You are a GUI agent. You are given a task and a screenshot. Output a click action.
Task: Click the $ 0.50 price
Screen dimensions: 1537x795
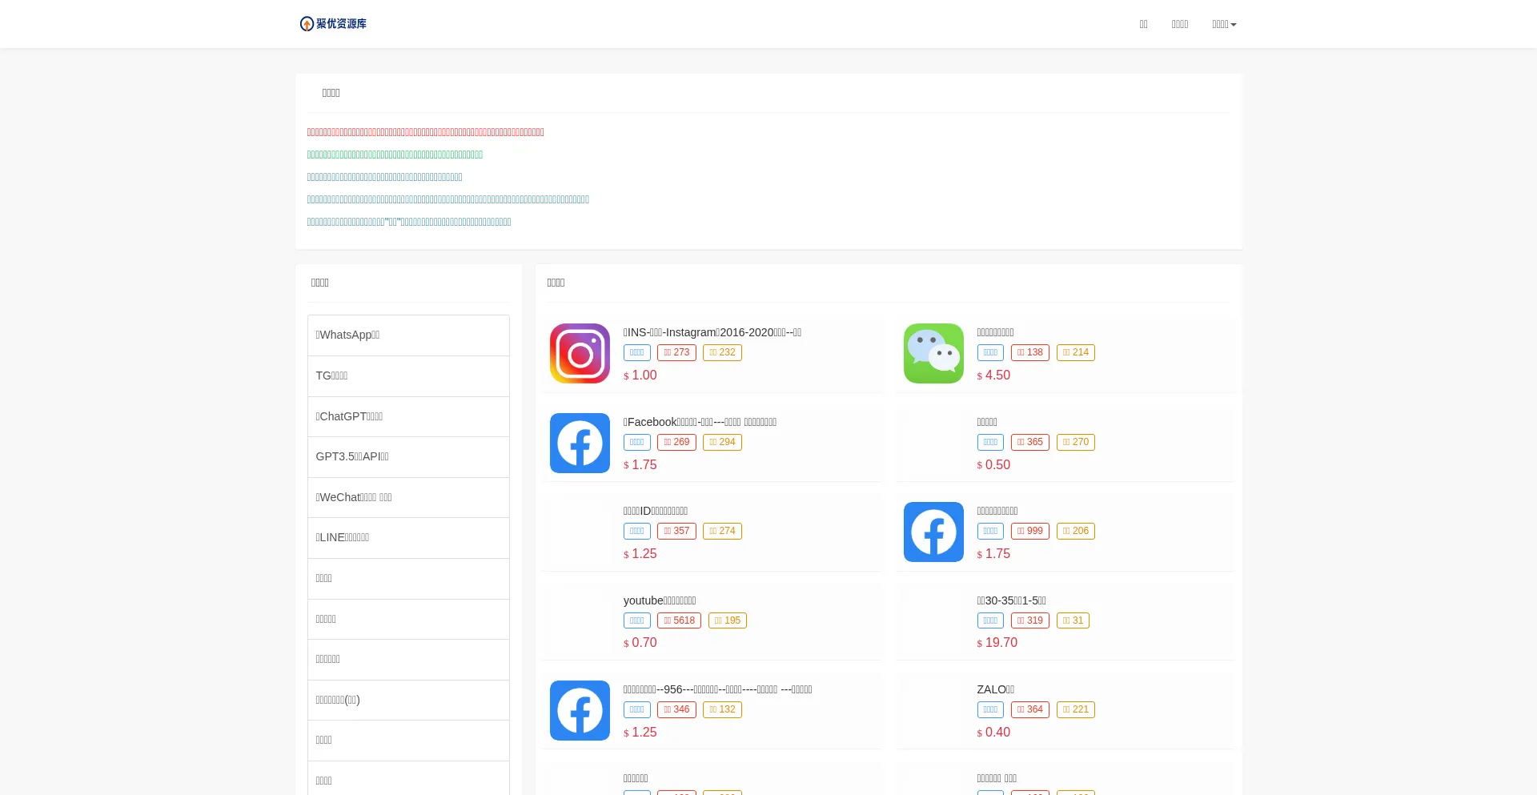coord(993,465)
